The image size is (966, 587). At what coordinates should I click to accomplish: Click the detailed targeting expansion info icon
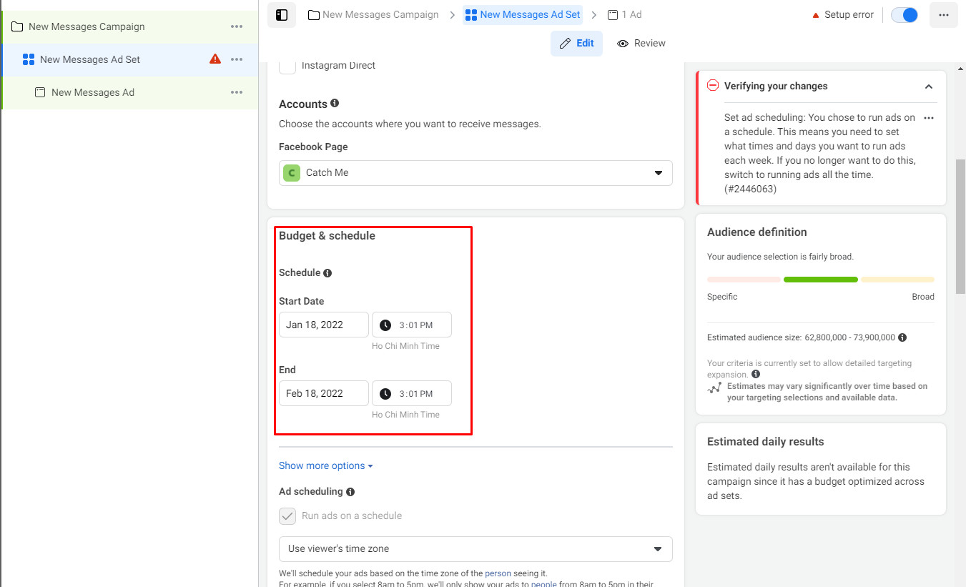[x=756, y=374]
